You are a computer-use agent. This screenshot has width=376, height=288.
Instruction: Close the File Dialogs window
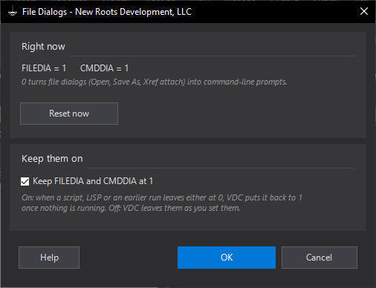[364, 11]
